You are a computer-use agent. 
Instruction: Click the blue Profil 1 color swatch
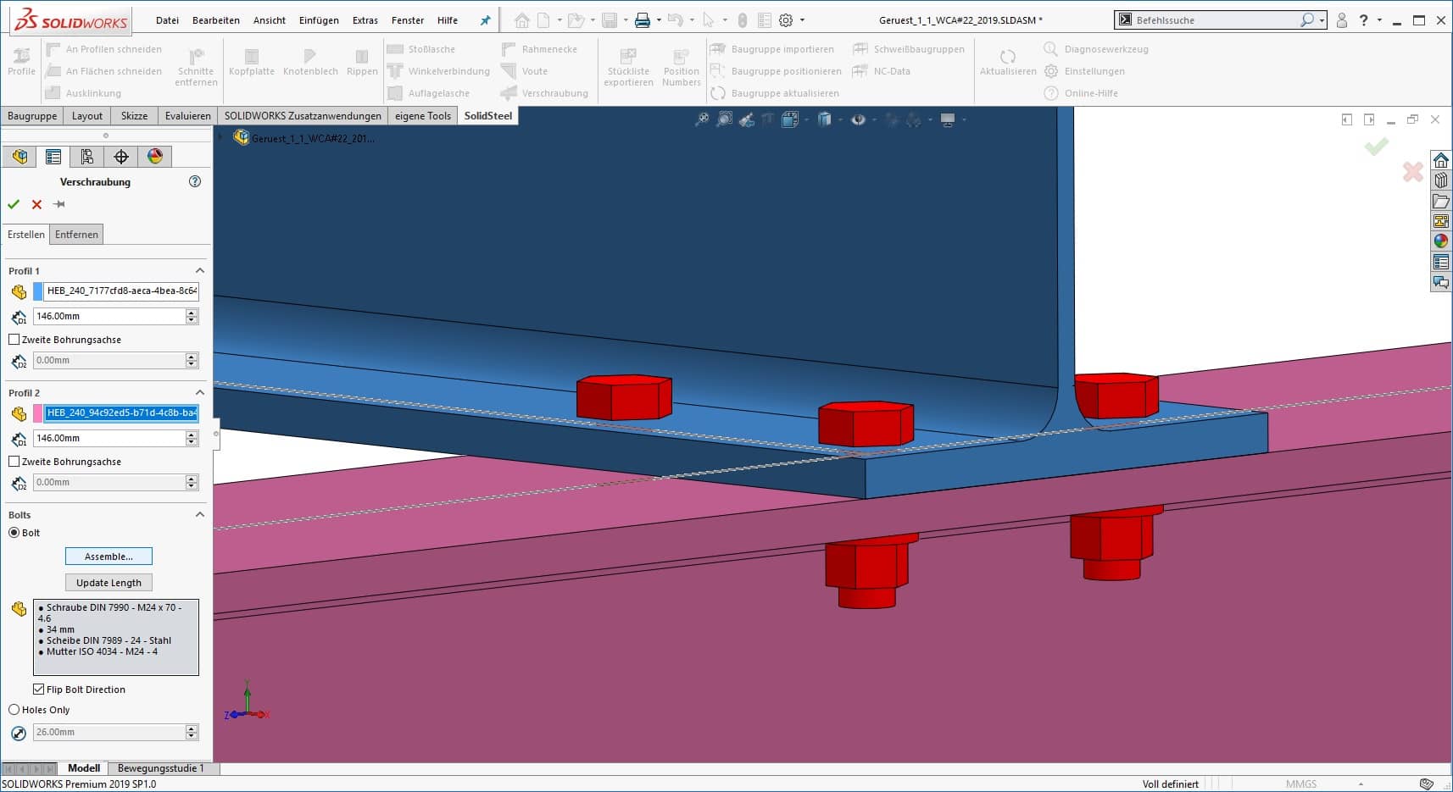tap(37, 291)
